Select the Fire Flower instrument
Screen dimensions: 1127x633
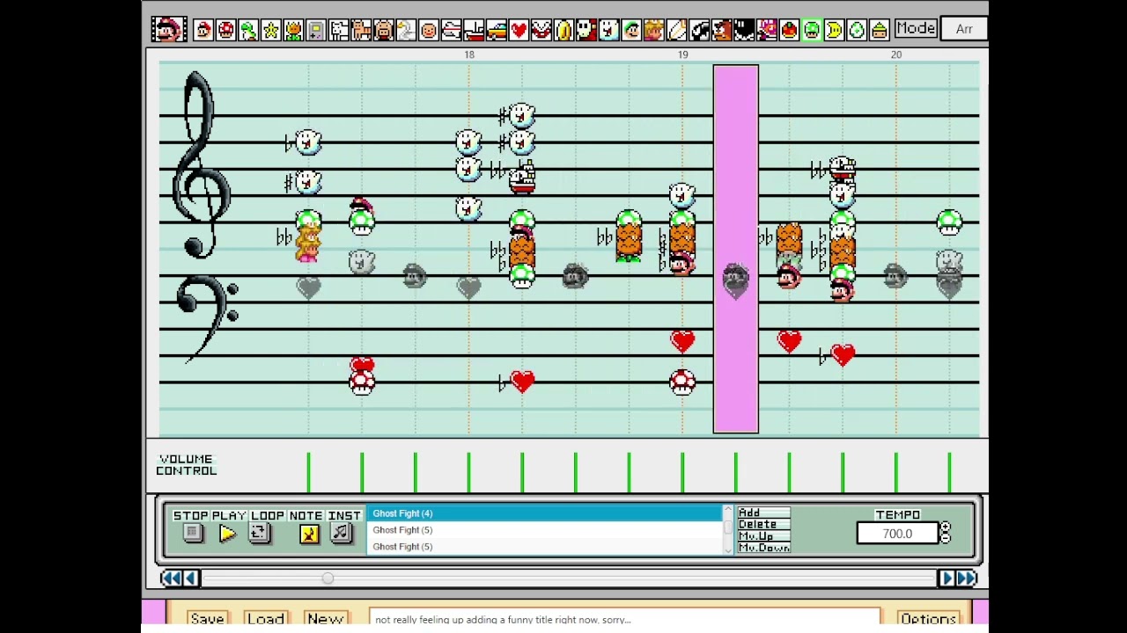pyautogui.click(x=293, y=31)
